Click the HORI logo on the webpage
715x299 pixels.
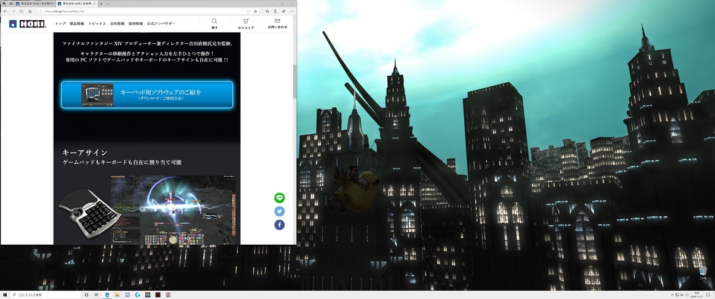pyautogui.click(x=28, y=24)
